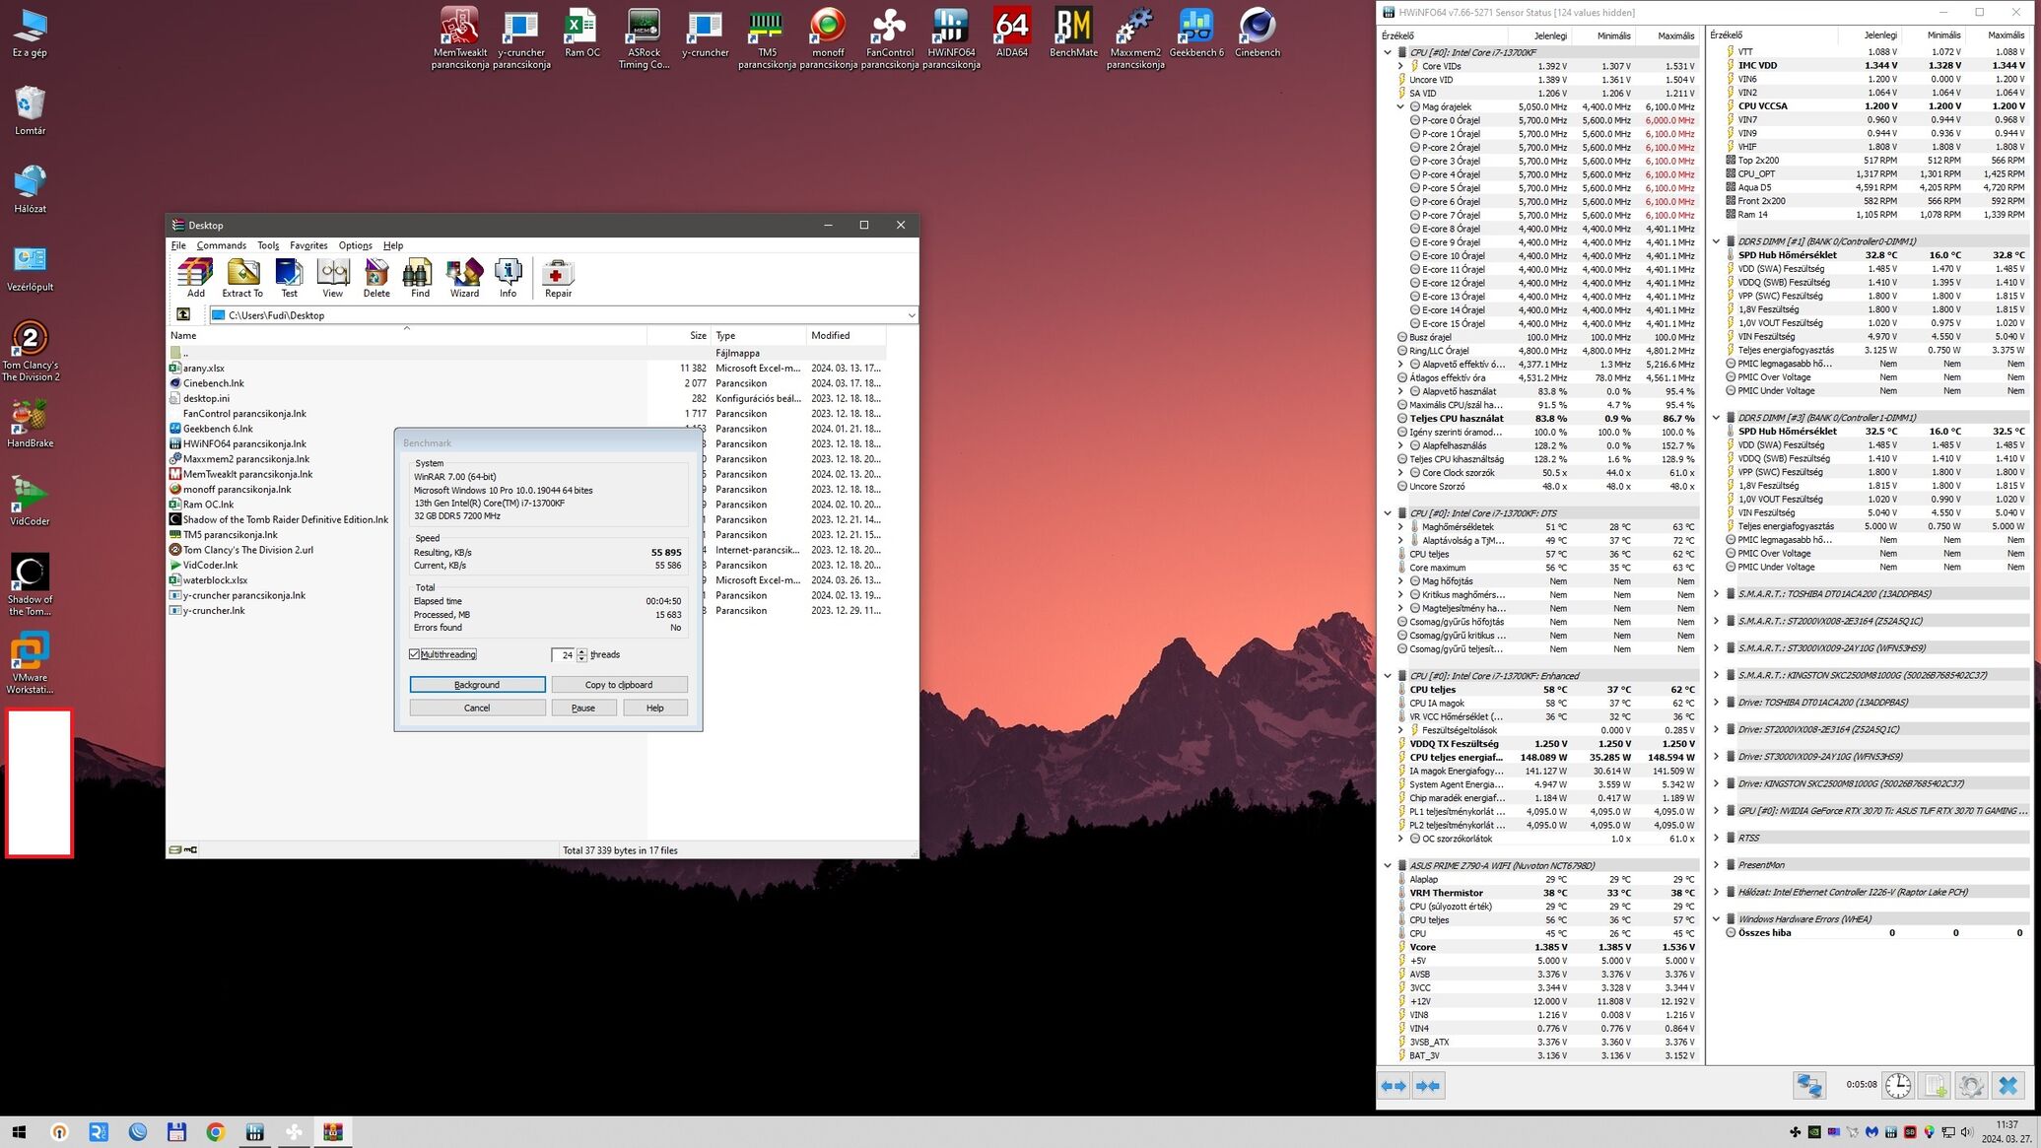This screenshot has height=1148, width=2041.
Task: Open the BenchMate desktop icon
Action: point(1073,33)
